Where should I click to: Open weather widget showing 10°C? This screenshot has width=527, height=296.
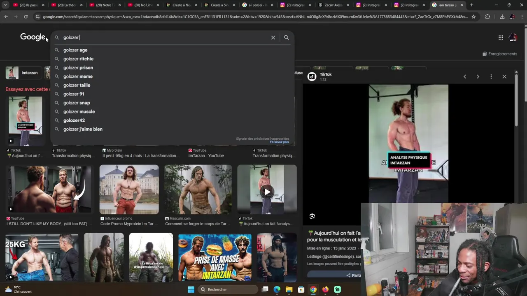click(17, 289)
